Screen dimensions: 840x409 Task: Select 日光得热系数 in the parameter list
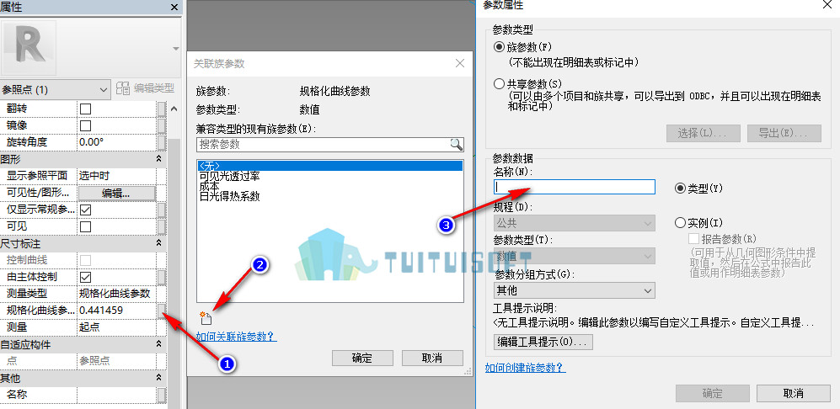pyautogui.click(x=229, y=196)
